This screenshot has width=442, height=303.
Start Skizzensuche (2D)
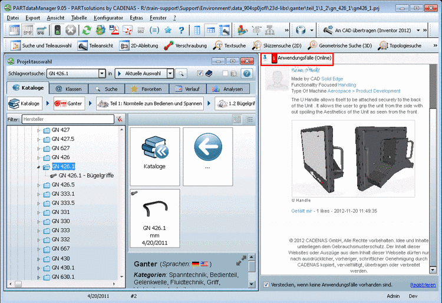(x=276, y=45)
